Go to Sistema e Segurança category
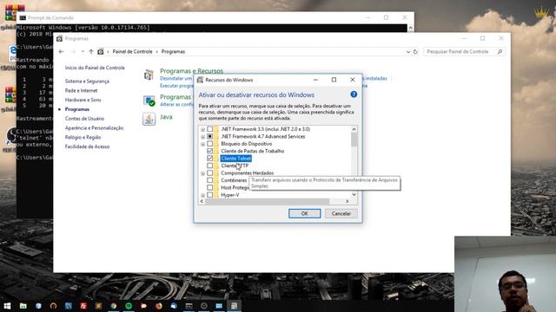 87,81
